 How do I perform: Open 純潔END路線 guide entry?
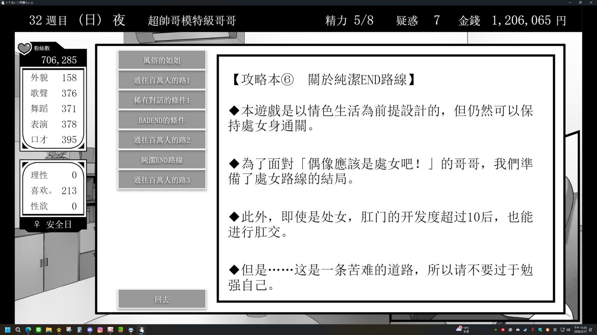coord(161,160)
